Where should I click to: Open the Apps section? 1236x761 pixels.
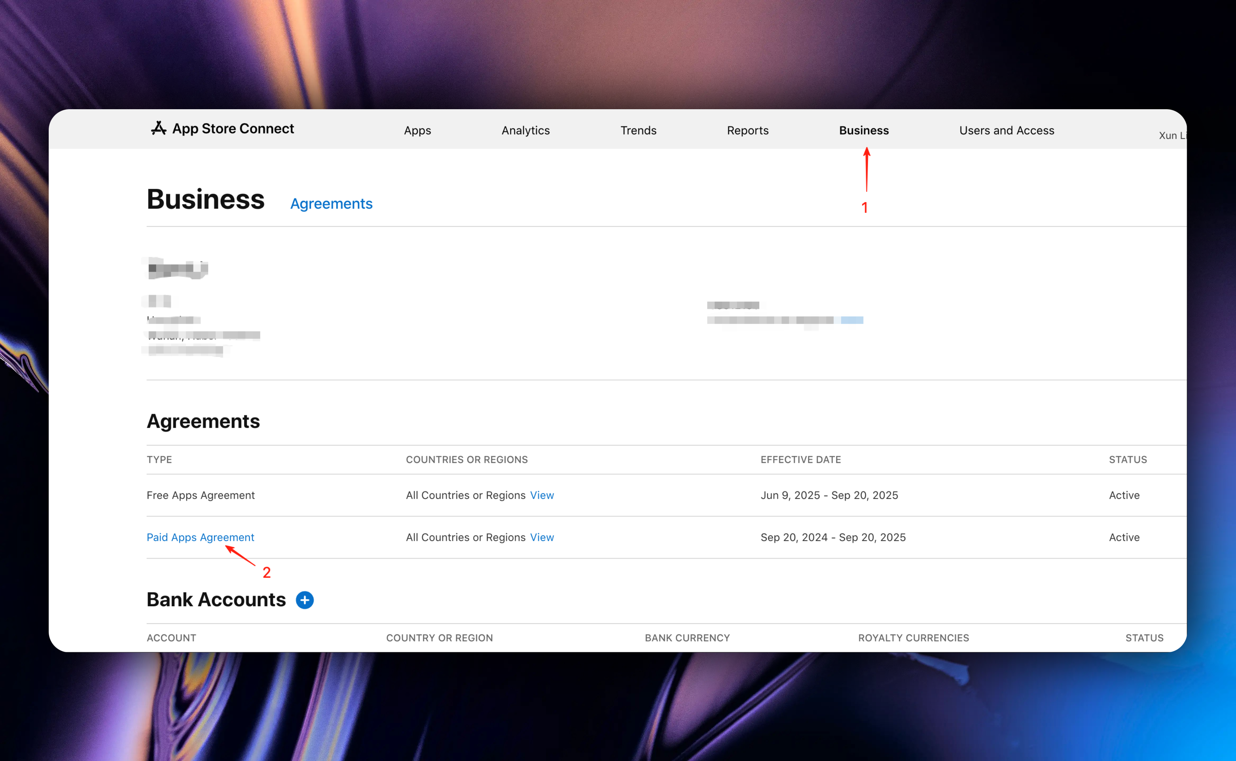(417, 130)
